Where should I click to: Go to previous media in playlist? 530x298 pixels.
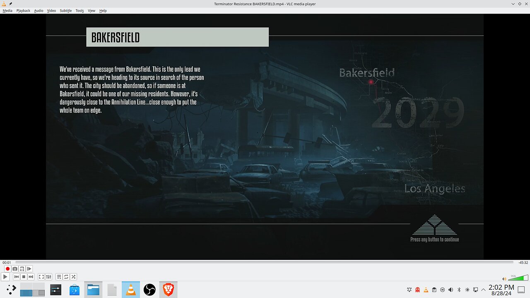[17, 277]
